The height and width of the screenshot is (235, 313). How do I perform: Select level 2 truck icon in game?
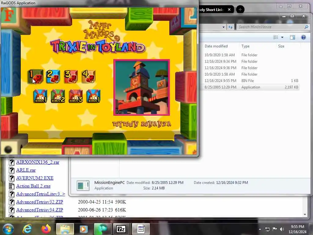[53, 76]
